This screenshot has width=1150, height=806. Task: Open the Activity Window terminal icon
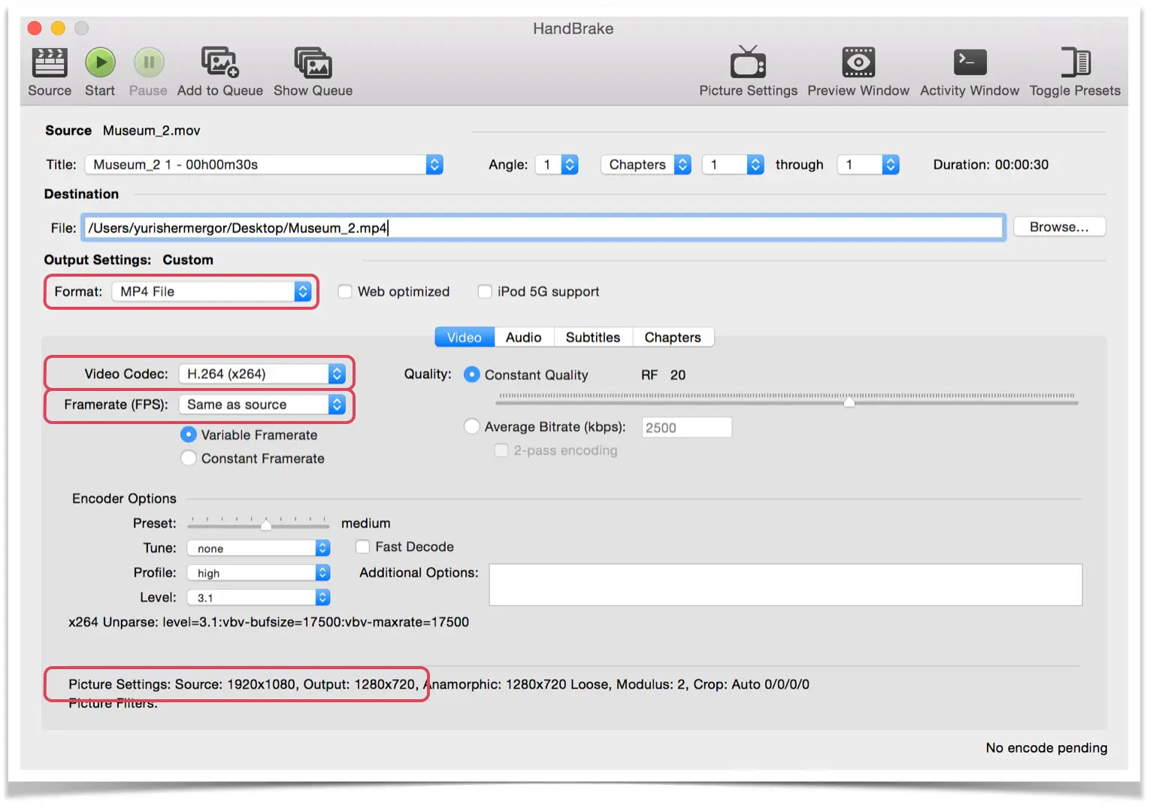(970, 62)
